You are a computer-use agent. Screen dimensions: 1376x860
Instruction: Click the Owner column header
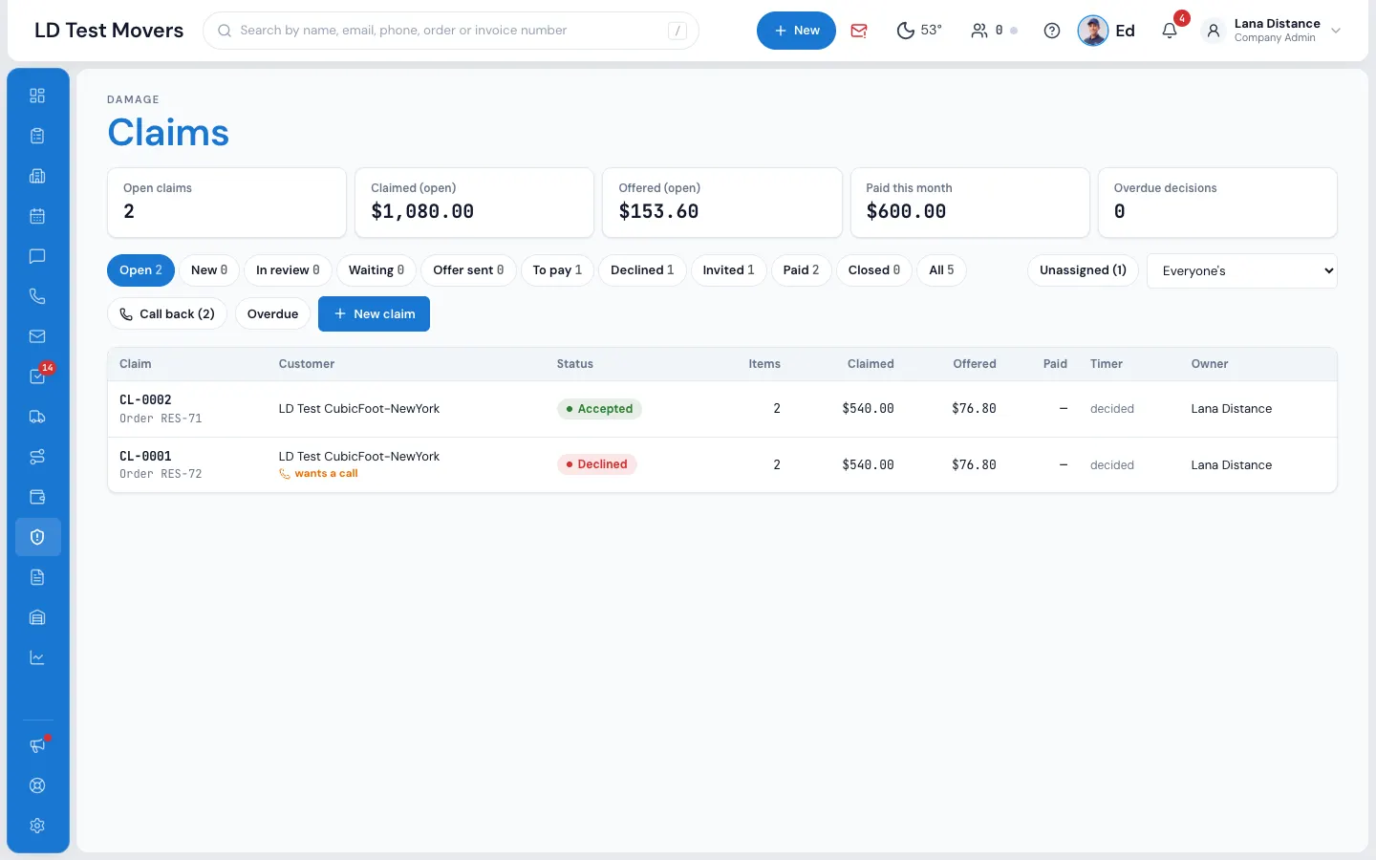(1210, 364)
